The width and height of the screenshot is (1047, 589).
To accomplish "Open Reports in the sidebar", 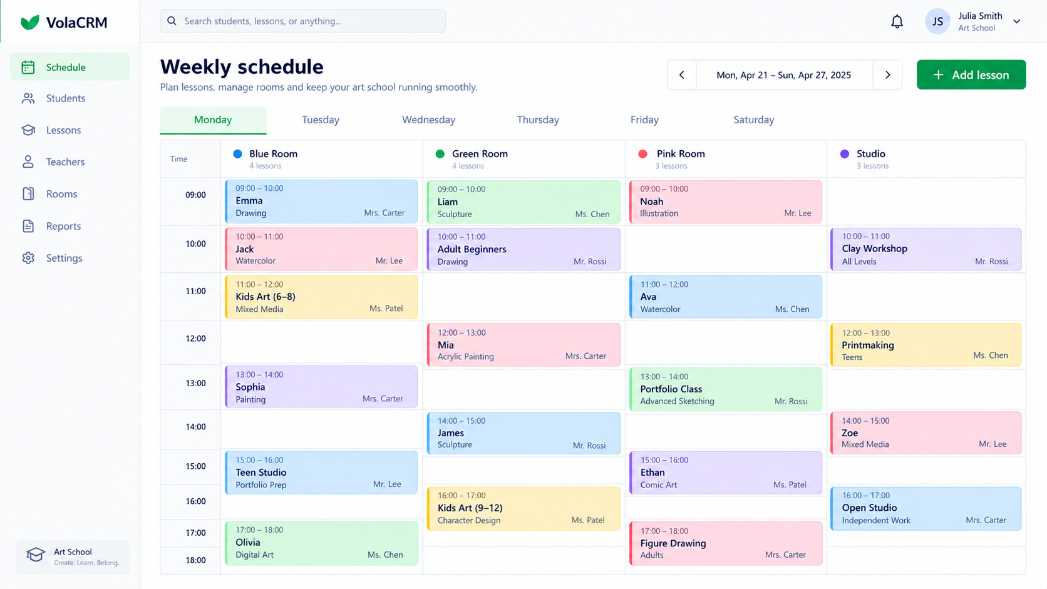I will pyautogui.click(x=70, y=226).
